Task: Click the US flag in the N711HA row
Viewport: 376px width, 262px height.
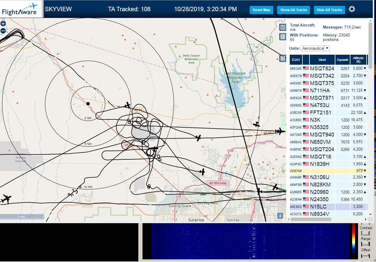Action: pyautogui.click(x=306, y=91)
